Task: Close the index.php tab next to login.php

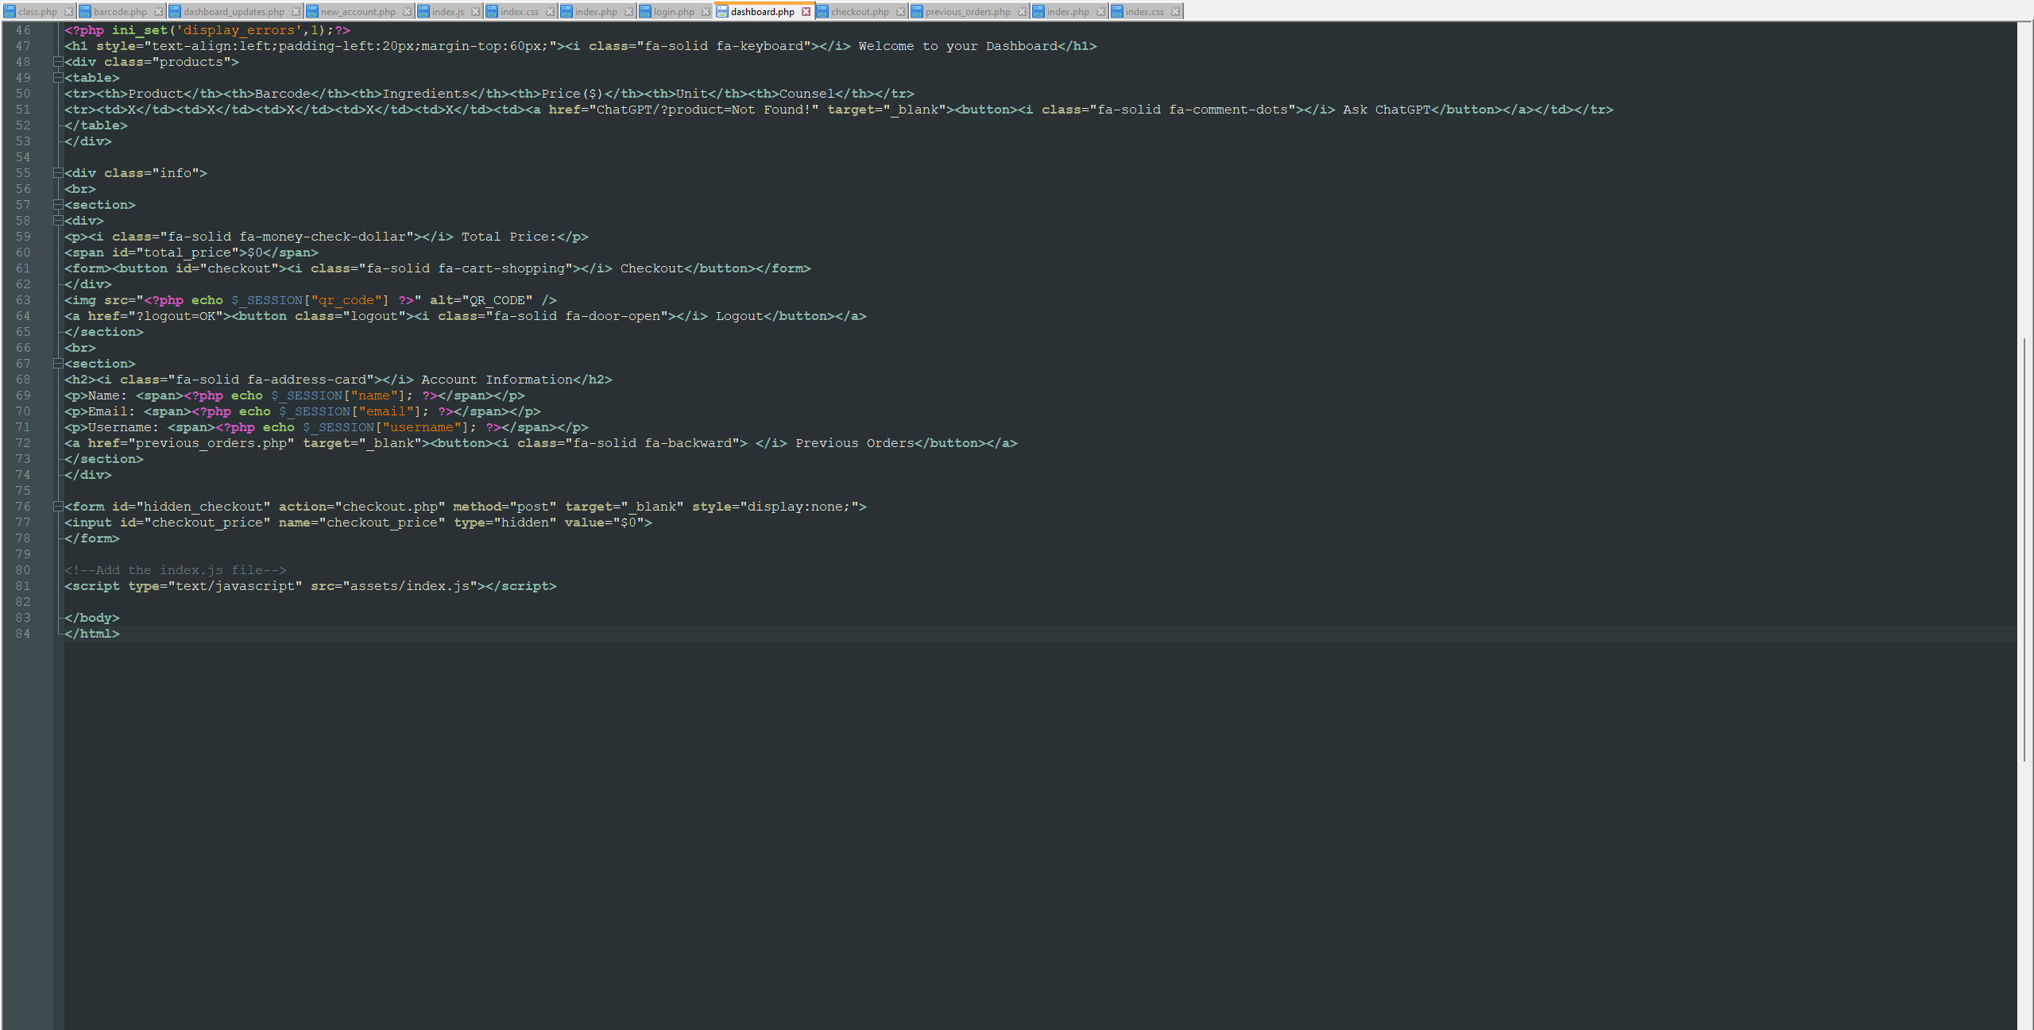Action: pyautogui.click(x=628, y=11)
